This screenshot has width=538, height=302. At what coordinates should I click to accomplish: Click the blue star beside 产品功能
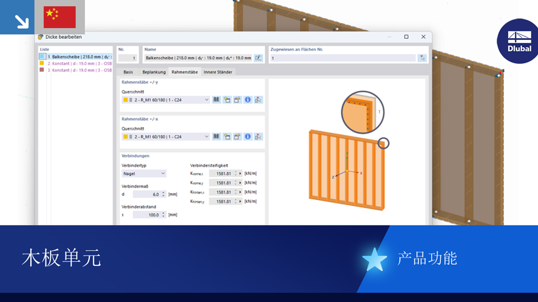pyautogui.click(x=374, y=260)
